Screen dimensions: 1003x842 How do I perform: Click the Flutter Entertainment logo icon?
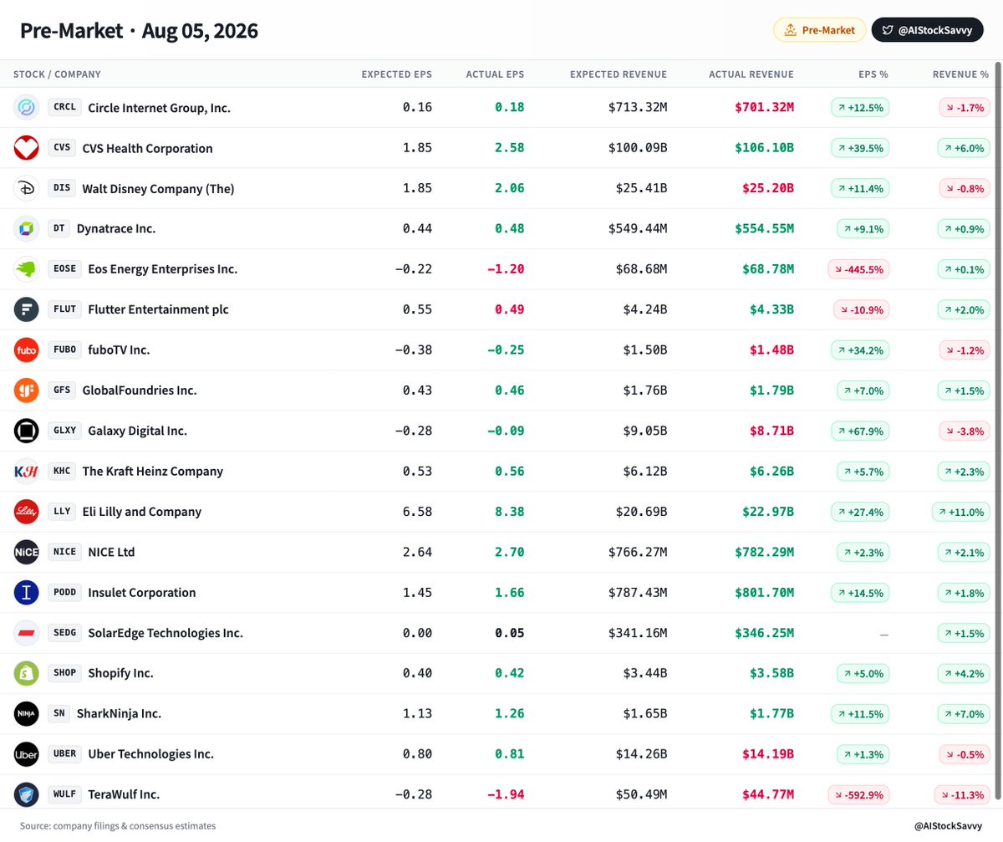click(x=26, y=309)
